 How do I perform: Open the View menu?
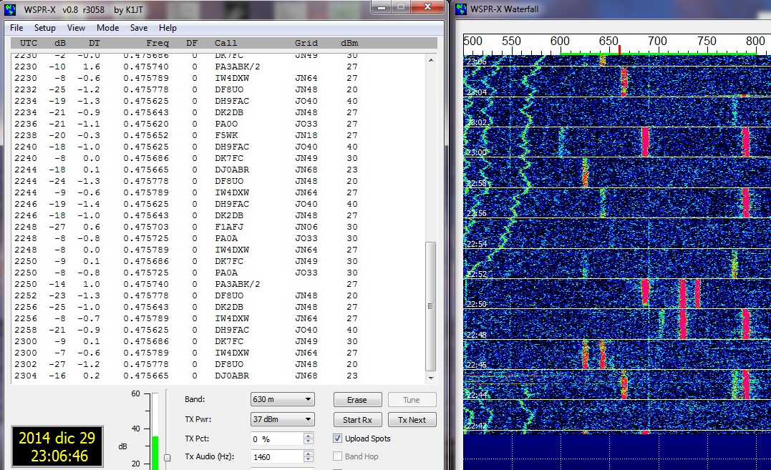pyautogui.click(x=76, y=28)
